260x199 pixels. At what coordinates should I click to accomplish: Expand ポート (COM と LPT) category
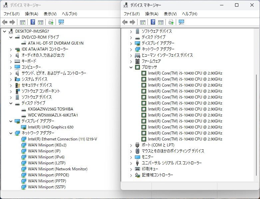[131, 145]
